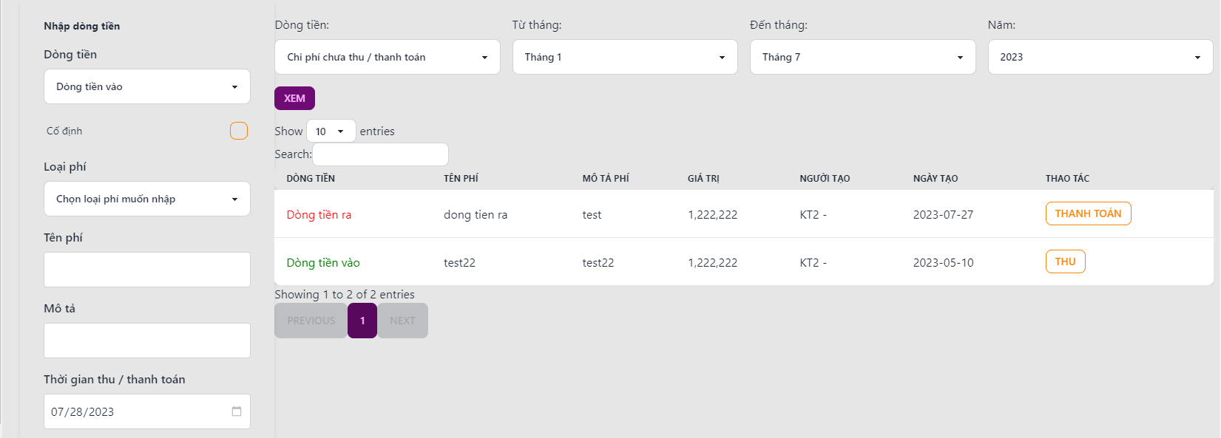Focus the Search input field
Image resolution: width=1221 pixels, height=438 pixels.
pyautogui.click(x=380, y=154)
